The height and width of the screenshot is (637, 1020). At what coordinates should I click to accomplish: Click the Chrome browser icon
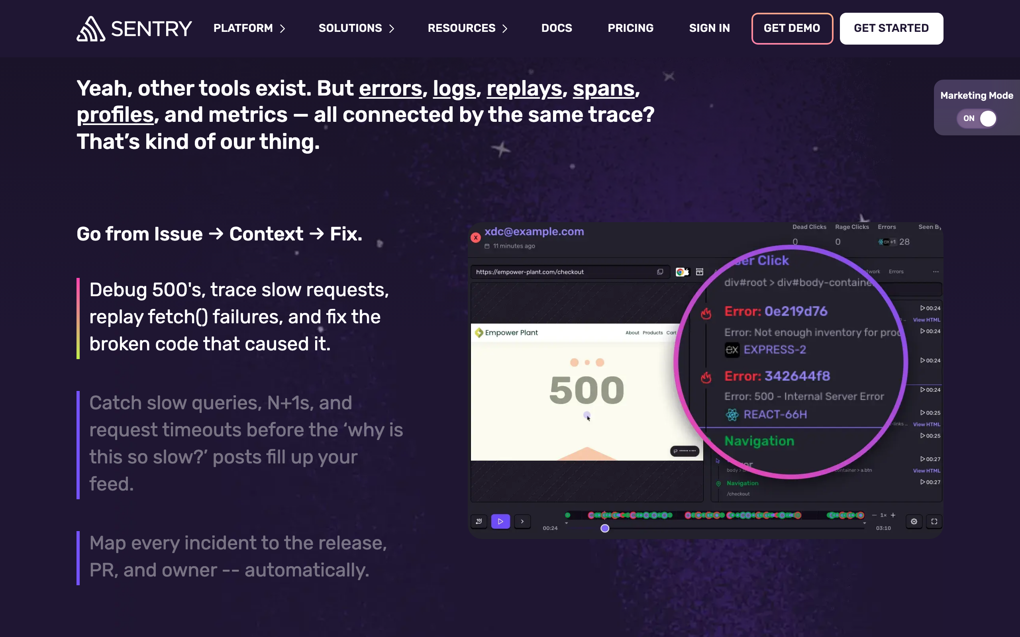tap(680, 272)
